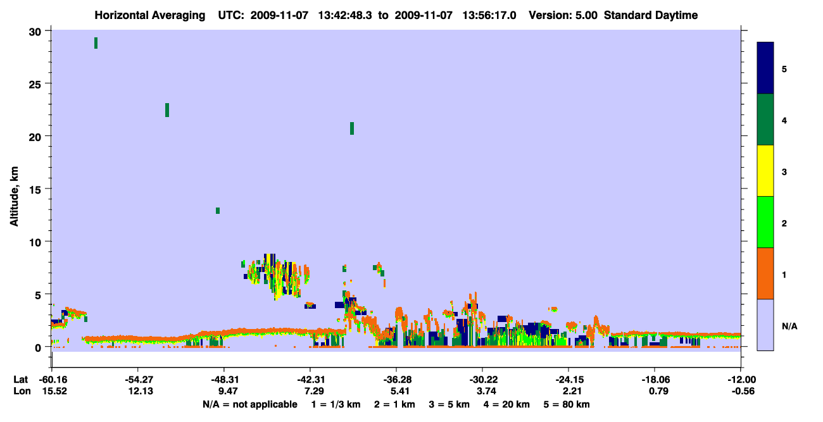823x422 pixels.
Task: Click the dark green color bar segment labeled 4
Action: (x=765, y=120)
